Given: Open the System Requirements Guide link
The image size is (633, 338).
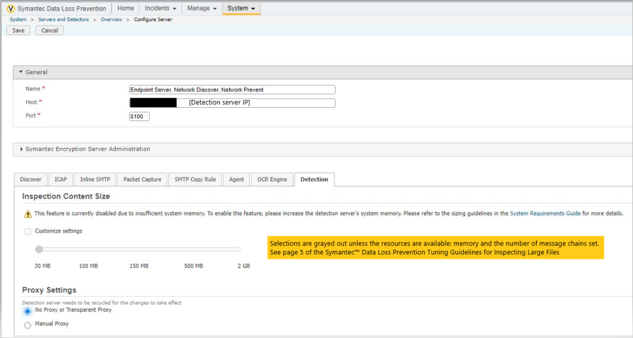Looking at the screenshot, I should pos(545,214).
